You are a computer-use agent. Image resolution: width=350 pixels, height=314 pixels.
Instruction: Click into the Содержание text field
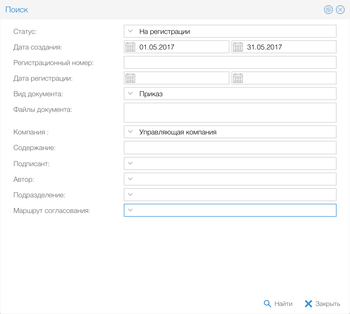tap(230, 148)
